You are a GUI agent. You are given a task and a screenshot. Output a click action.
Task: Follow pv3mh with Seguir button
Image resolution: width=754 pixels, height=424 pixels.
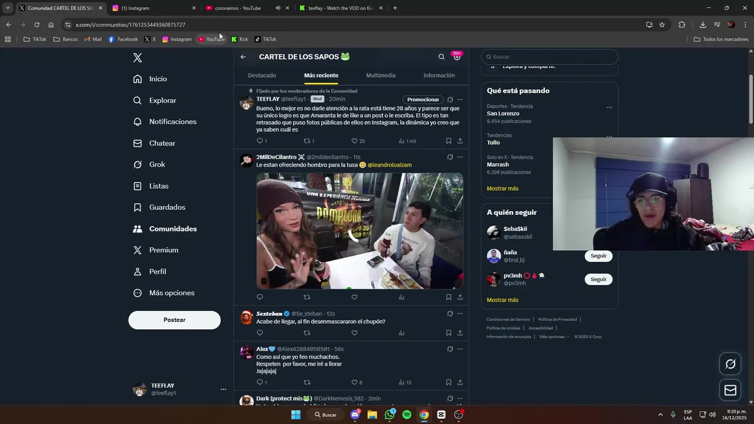click(598, 279)
